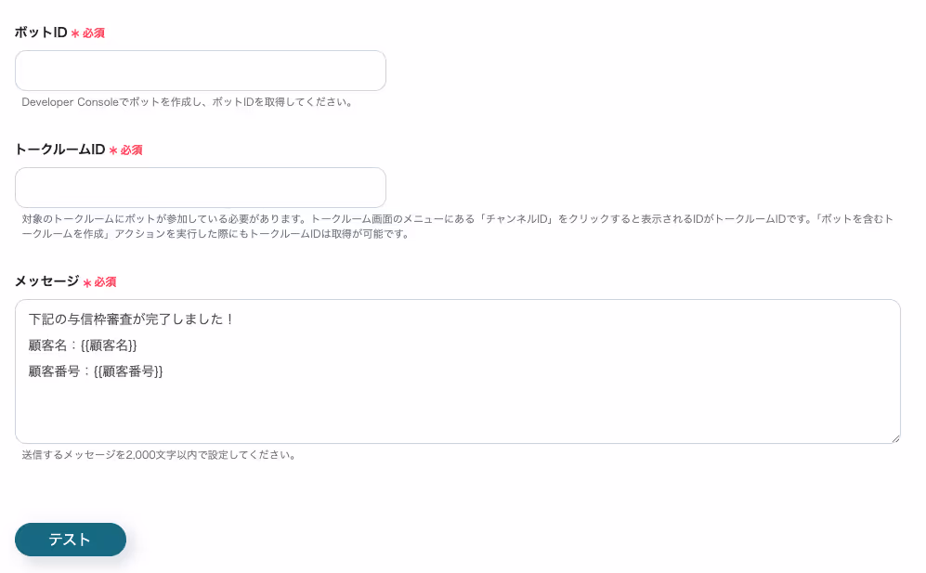Click the チャンネルID explanation under トークルームID

(x=458, y=227)
